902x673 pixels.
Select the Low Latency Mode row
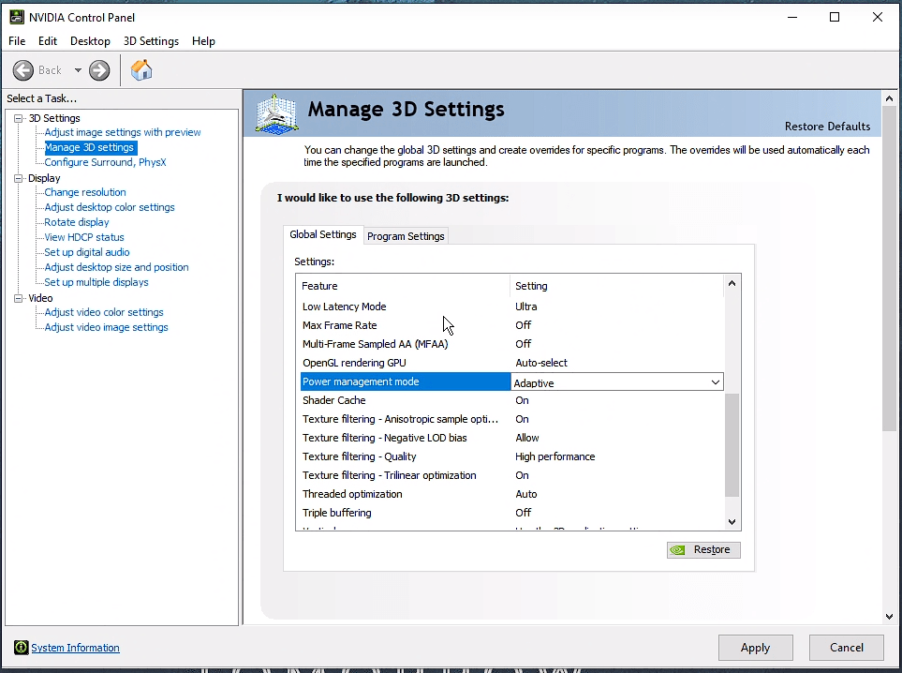512,307
